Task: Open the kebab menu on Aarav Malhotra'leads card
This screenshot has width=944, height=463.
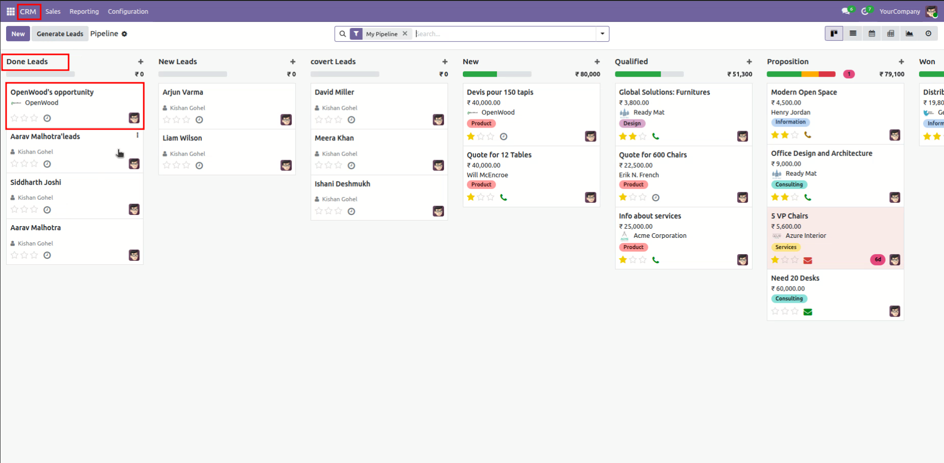Action: pyautogui.click(x=137, y=135)
